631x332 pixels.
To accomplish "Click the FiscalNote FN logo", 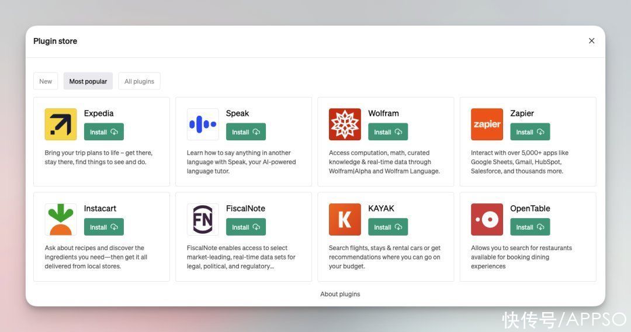I will coord(203,219).
